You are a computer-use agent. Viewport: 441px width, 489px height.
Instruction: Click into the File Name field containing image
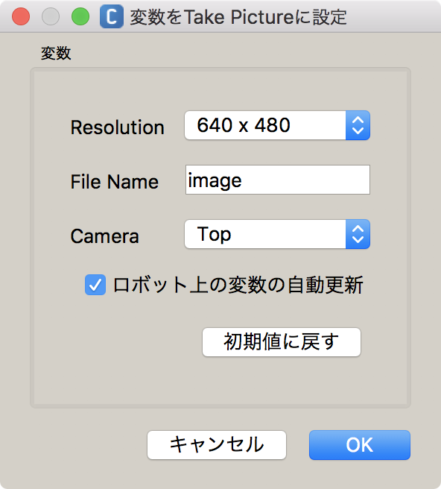click(278, 180)
